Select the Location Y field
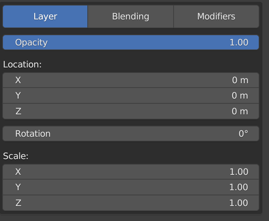The width and height of the screenshot is (269, 221). pos(131,96)
